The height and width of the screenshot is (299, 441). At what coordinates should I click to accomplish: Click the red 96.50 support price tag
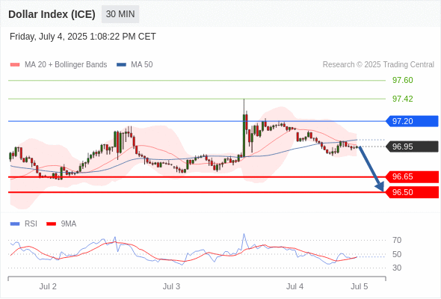(x=412, y=192)
